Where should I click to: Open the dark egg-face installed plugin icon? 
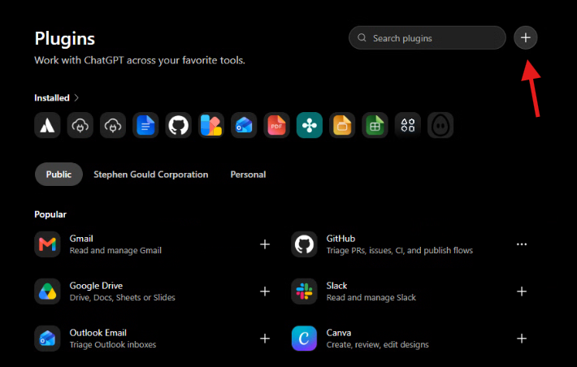pos(440,125)
